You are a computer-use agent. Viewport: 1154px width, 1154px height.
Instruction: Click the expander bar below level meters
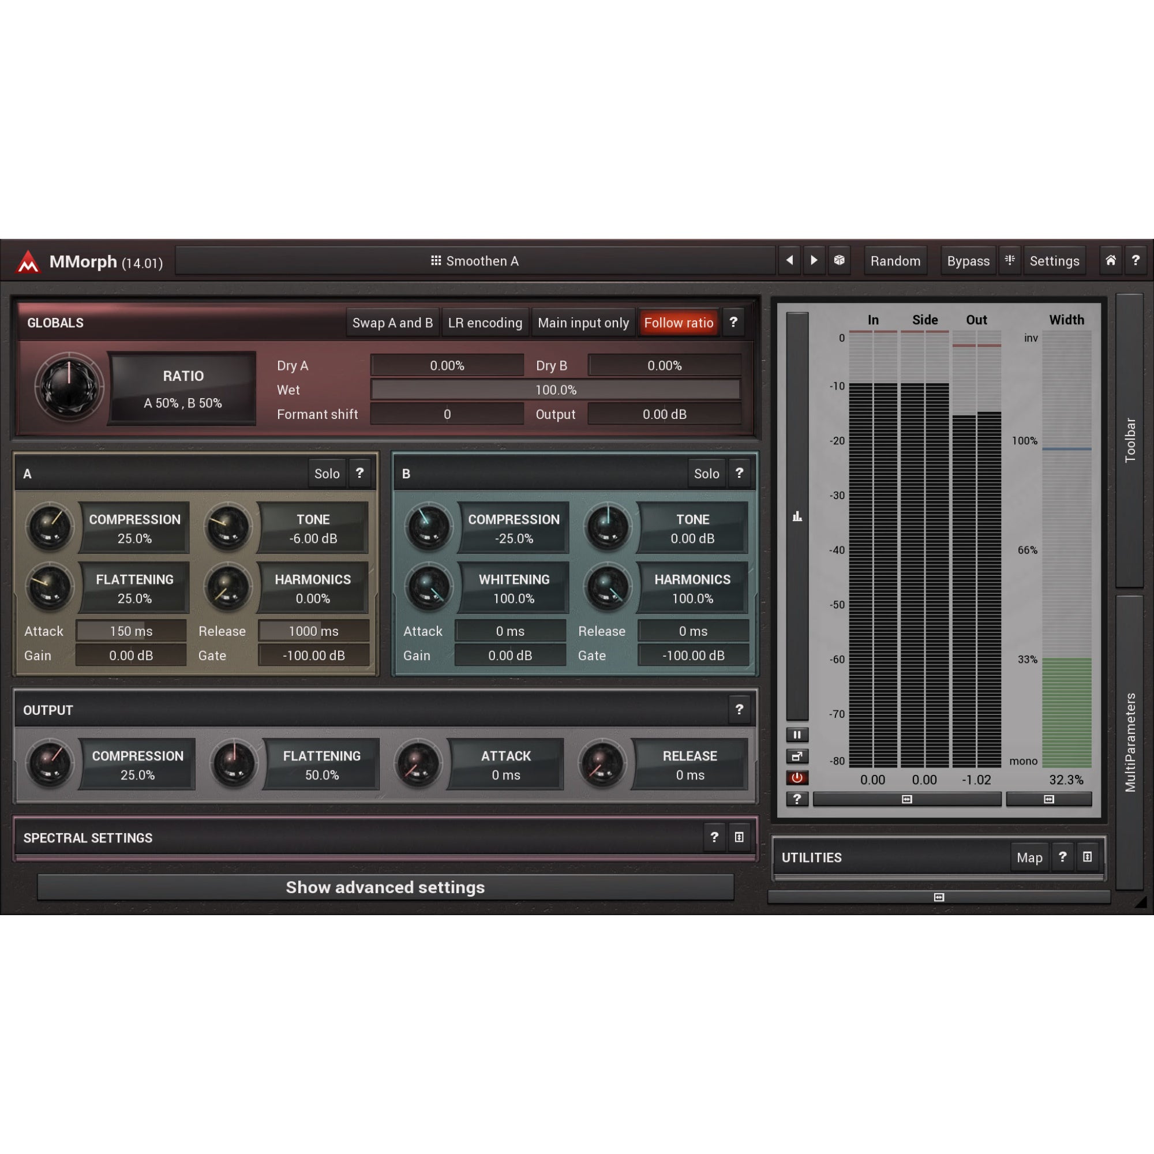pos(906,799)
